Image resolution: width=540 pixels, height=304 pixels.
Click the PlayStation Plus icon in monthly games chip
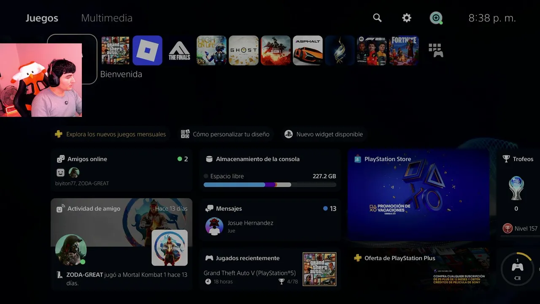click(59, 134)
